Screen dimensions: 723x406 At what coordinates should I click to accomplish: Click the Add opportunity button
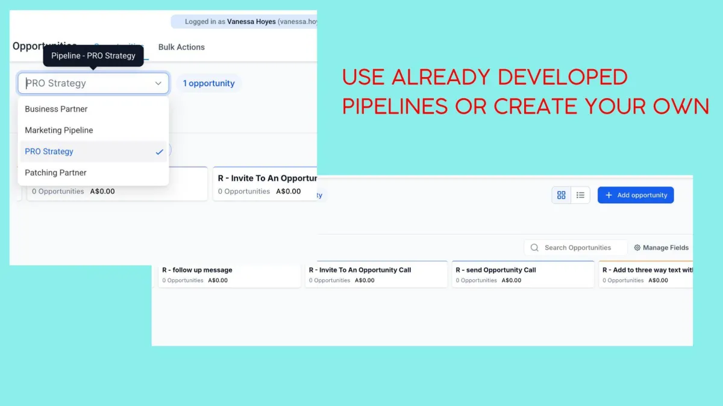point(636,195)
